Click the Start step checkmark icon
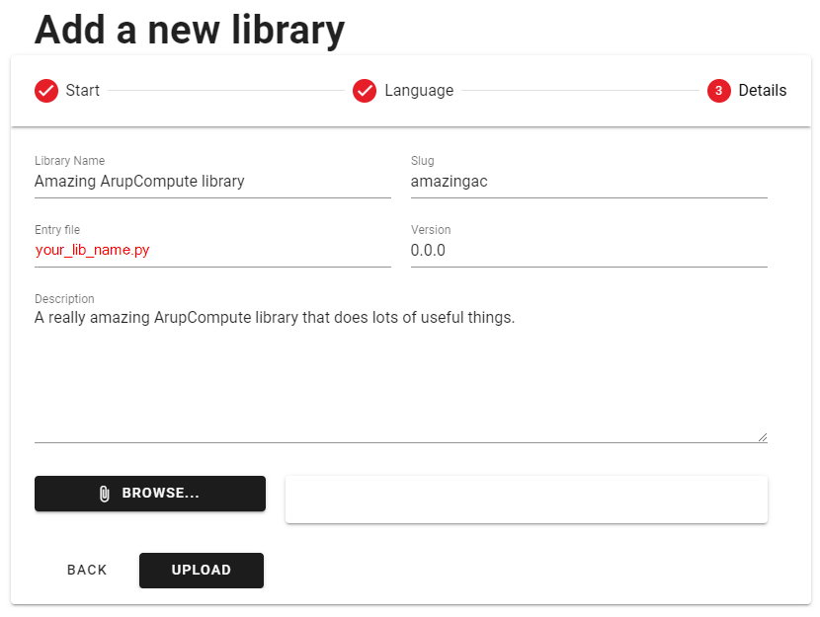The image size is (820, 617). click(46, 91)
